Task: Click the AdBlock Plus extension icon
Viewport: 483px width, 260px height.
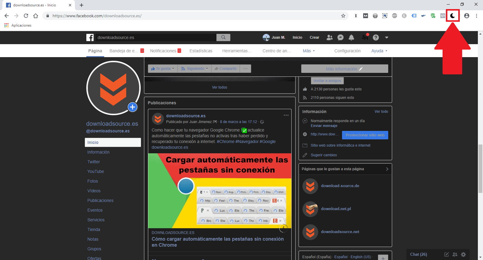Action: point(395,16)
